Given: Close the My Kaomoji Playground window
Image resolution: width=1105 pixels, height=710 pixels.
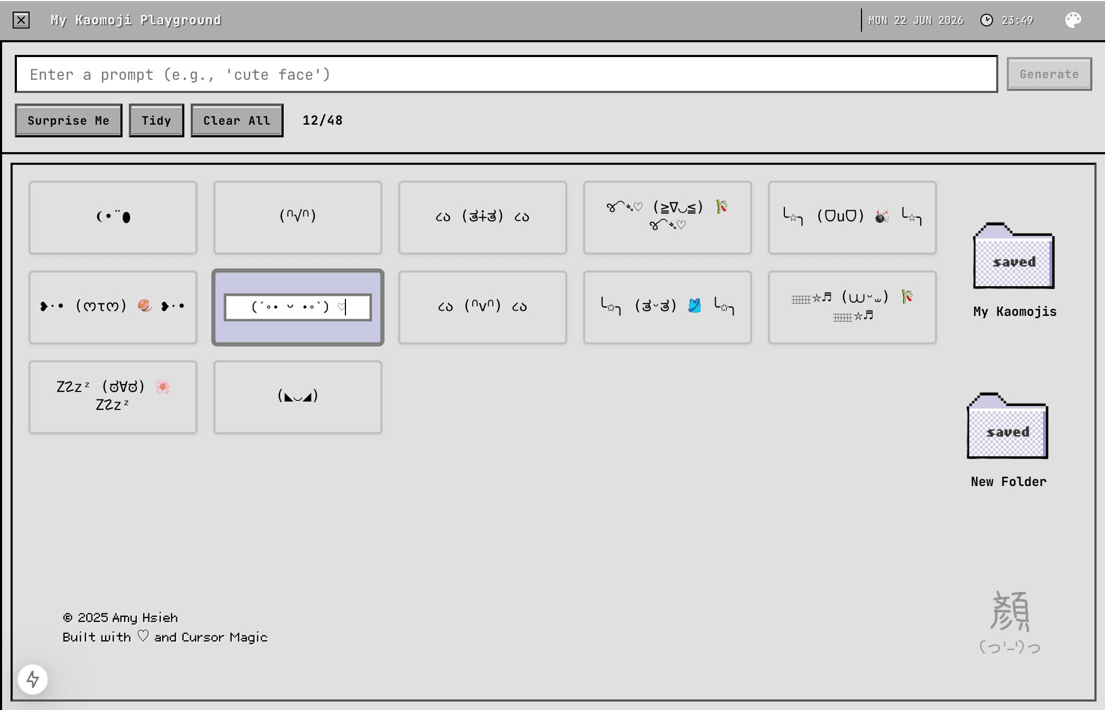Looking at the screenshot, I should (x=21, y=20).
